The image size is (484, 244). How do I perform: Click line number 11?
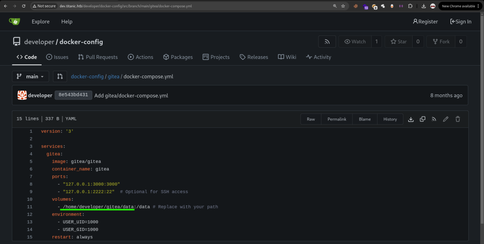coord(30,207)
